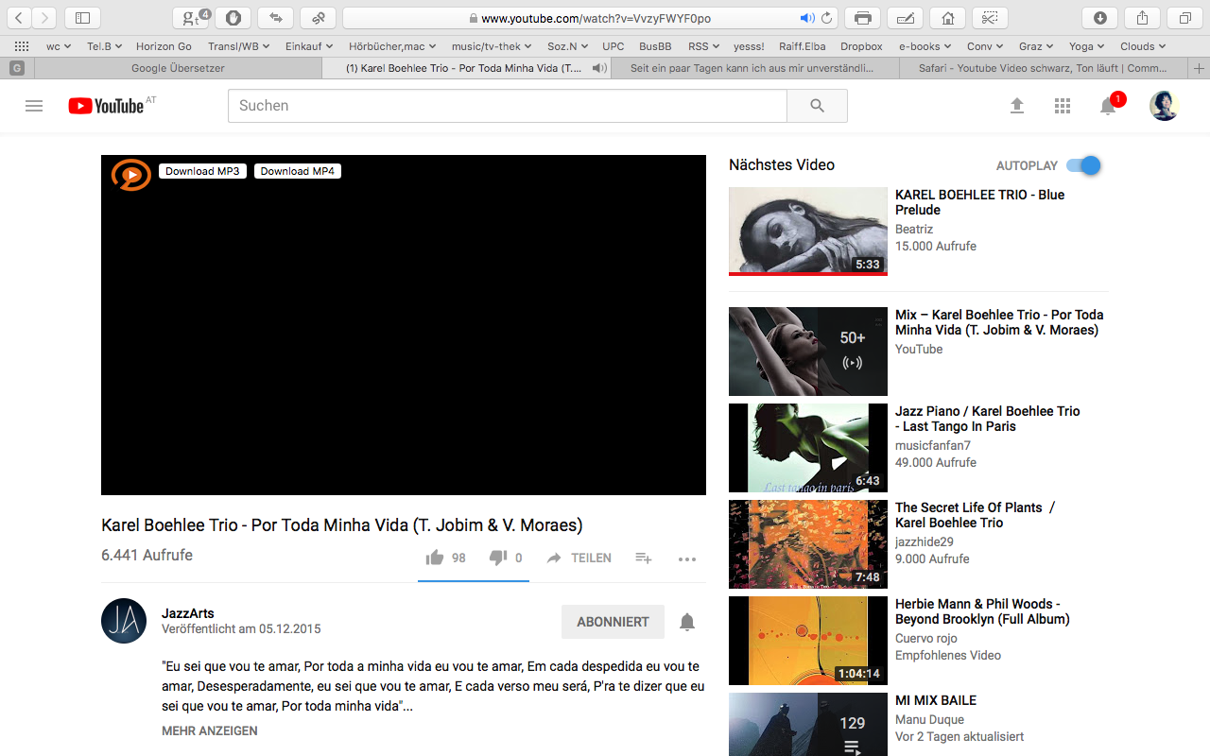Go back with Safari's back arrow
Image resolution: width=1210 pixels, height=756 pixels.
click(x=20, y=18)
